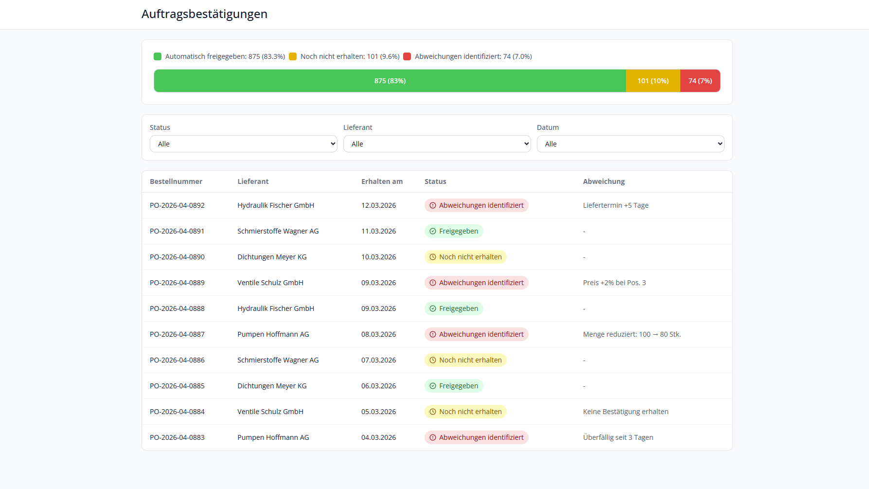Click clock icon in PO-2026-04-0884 status badge
This screenshot has height=489, width=869.
pos(433,412)
